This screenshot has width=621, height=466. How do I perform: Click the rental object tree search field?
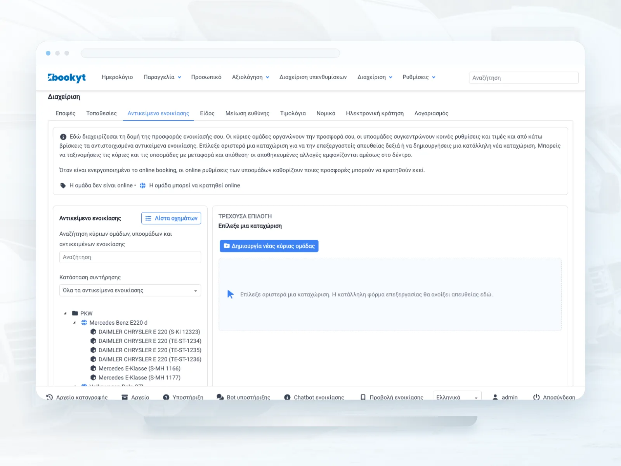[130, 257]
